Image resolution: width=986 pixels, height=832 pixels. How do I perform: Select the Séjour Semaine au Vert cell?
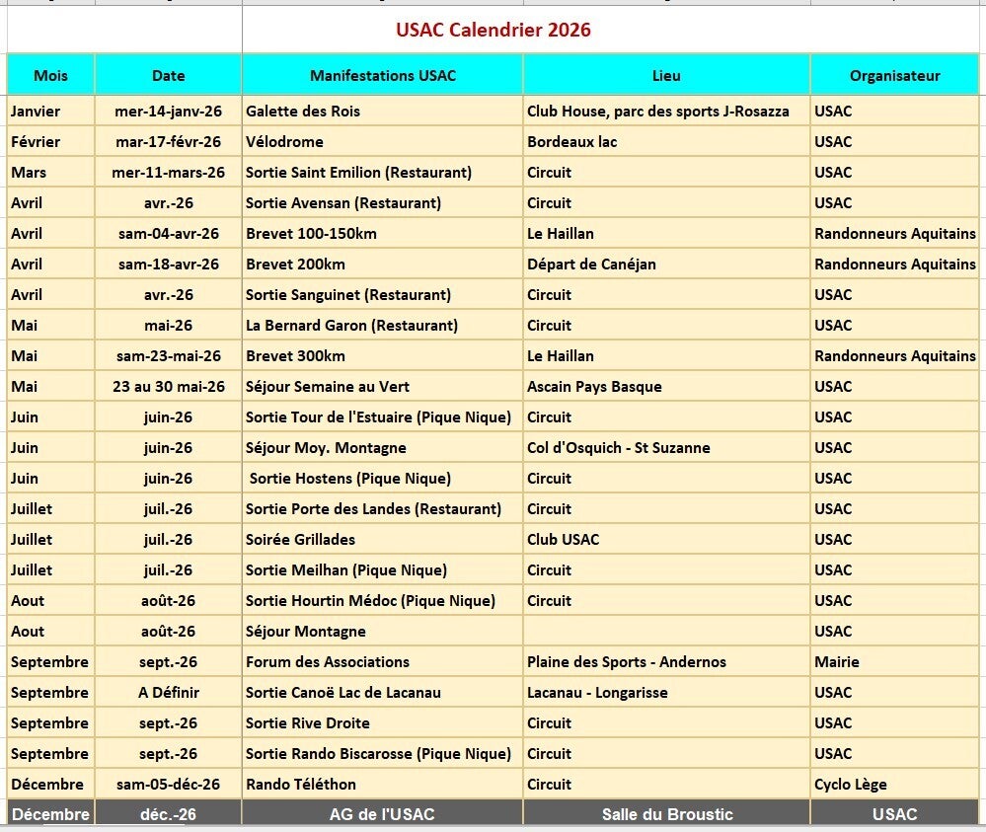point(382,386)
